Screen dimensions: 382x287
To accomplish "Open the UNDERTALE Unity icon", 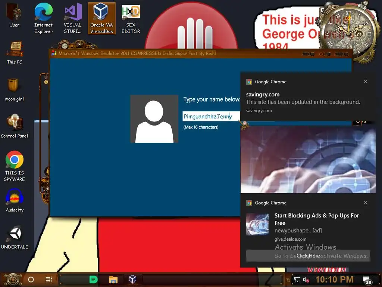I will (15, 237).
